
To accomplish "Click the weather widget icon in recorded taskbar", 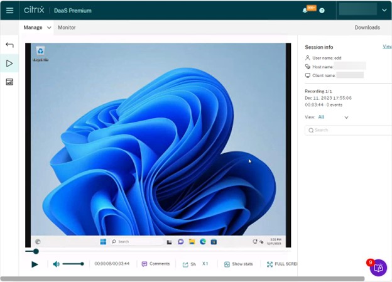I will (x=38, y=242).
